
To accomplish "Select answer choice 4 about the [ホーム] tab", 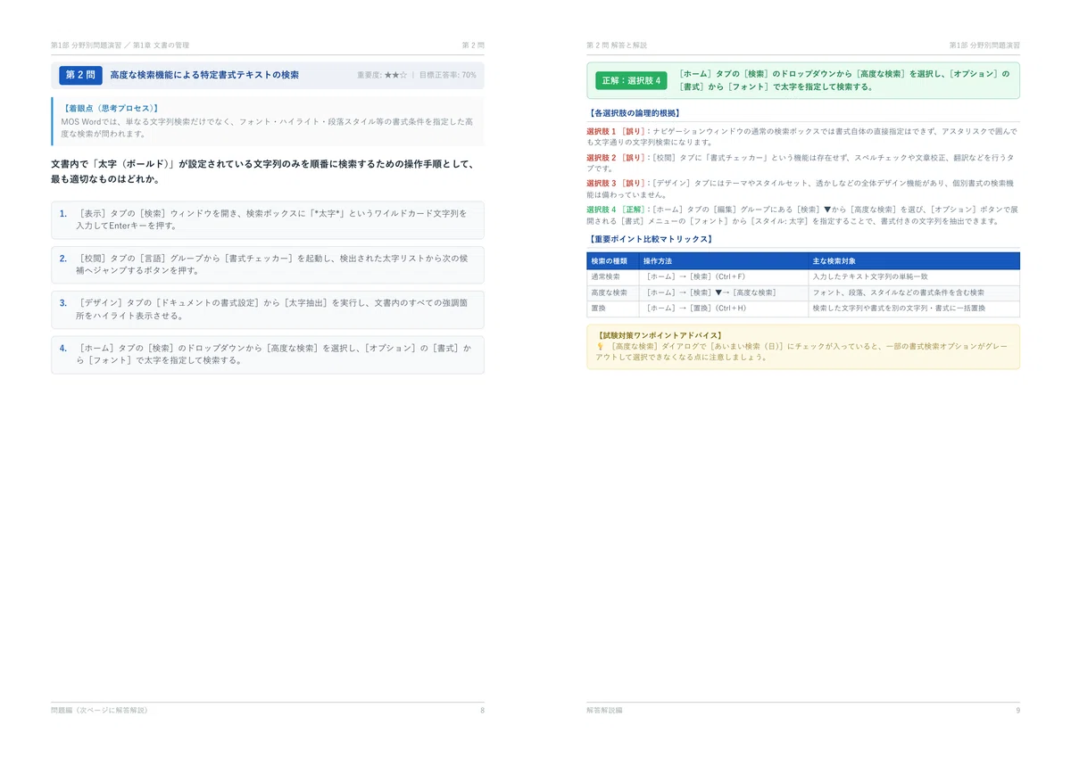I will (268, 355).
